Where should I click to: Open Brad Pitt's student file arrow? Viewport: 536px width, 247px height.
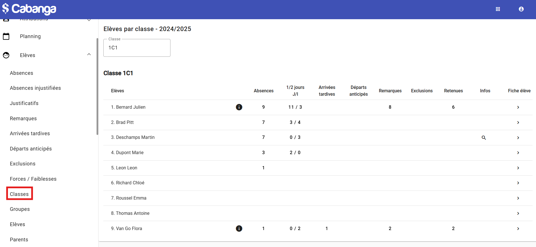(518, 123)
